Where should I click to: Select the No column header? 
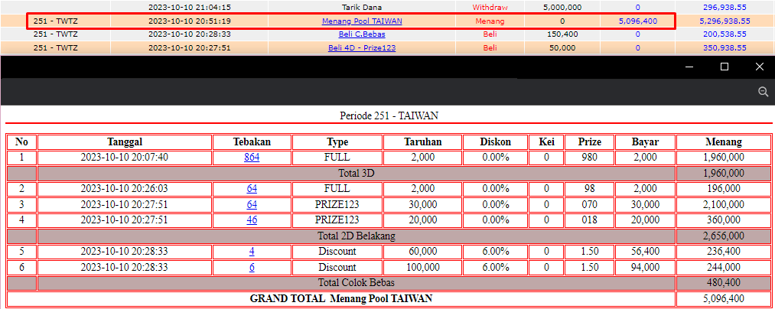point(21,142)
